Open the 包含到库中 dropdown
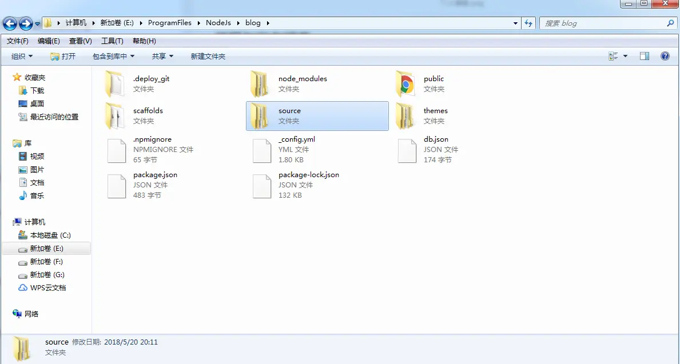Screen dimensions: 680x364 point(114,57)
